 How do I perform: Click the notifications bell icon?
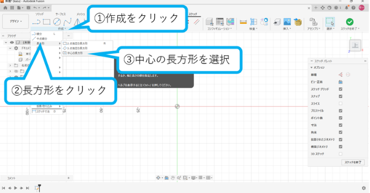(x=347, y=8)
